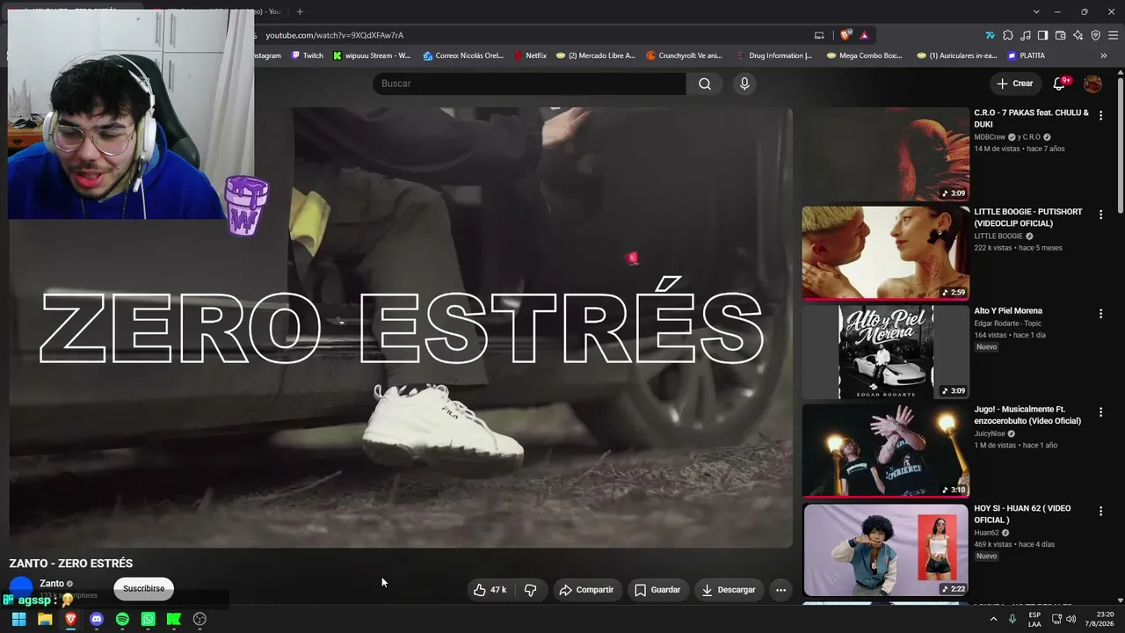Open the PLATITA bookmark
The height and width of the screenshot is (633, 1125).
pyautogui.click(x=1027, y=55)
